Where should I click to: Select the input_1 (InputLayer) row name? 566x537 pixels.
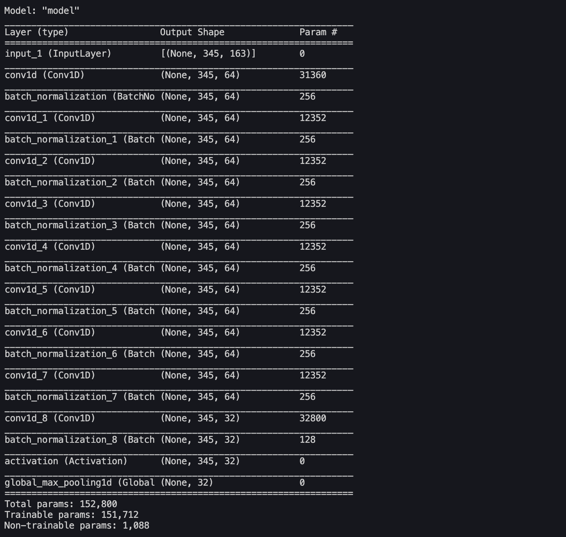[58, 54]
